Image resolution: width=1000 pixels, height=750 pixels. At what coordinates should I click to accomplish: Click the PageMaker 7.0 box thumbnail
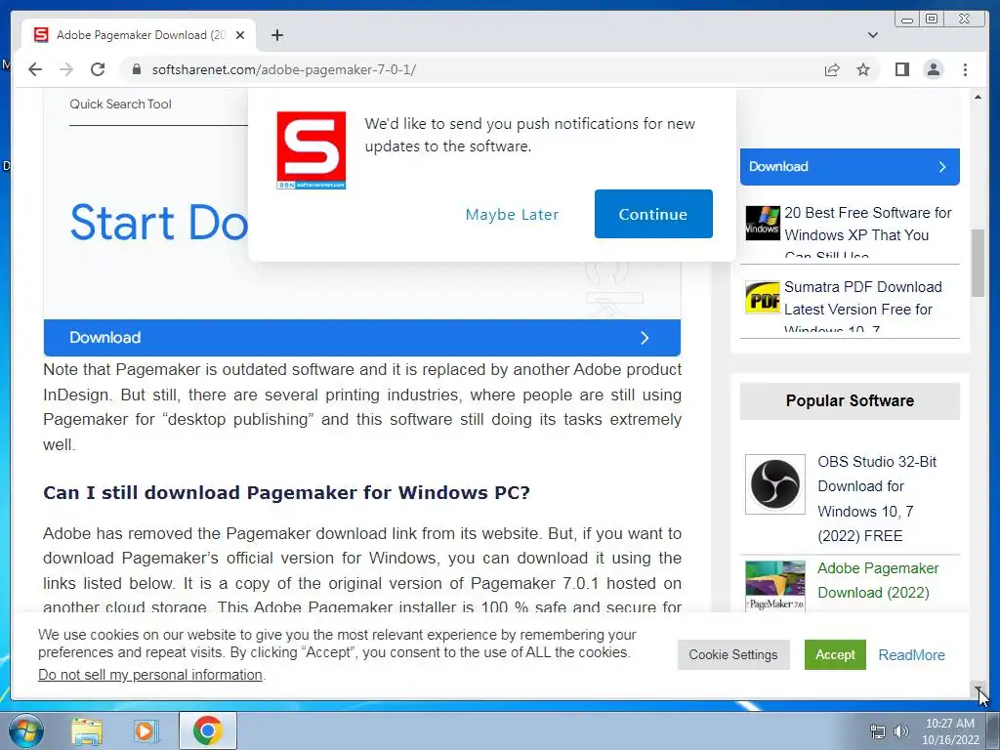pos(774,587)
